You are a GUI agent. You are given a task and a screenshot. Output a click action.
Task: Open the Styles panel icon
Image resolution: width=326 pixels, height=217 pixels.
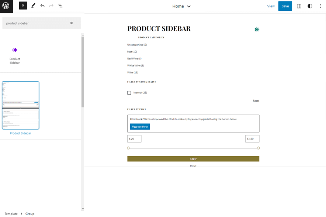[309, 6]
